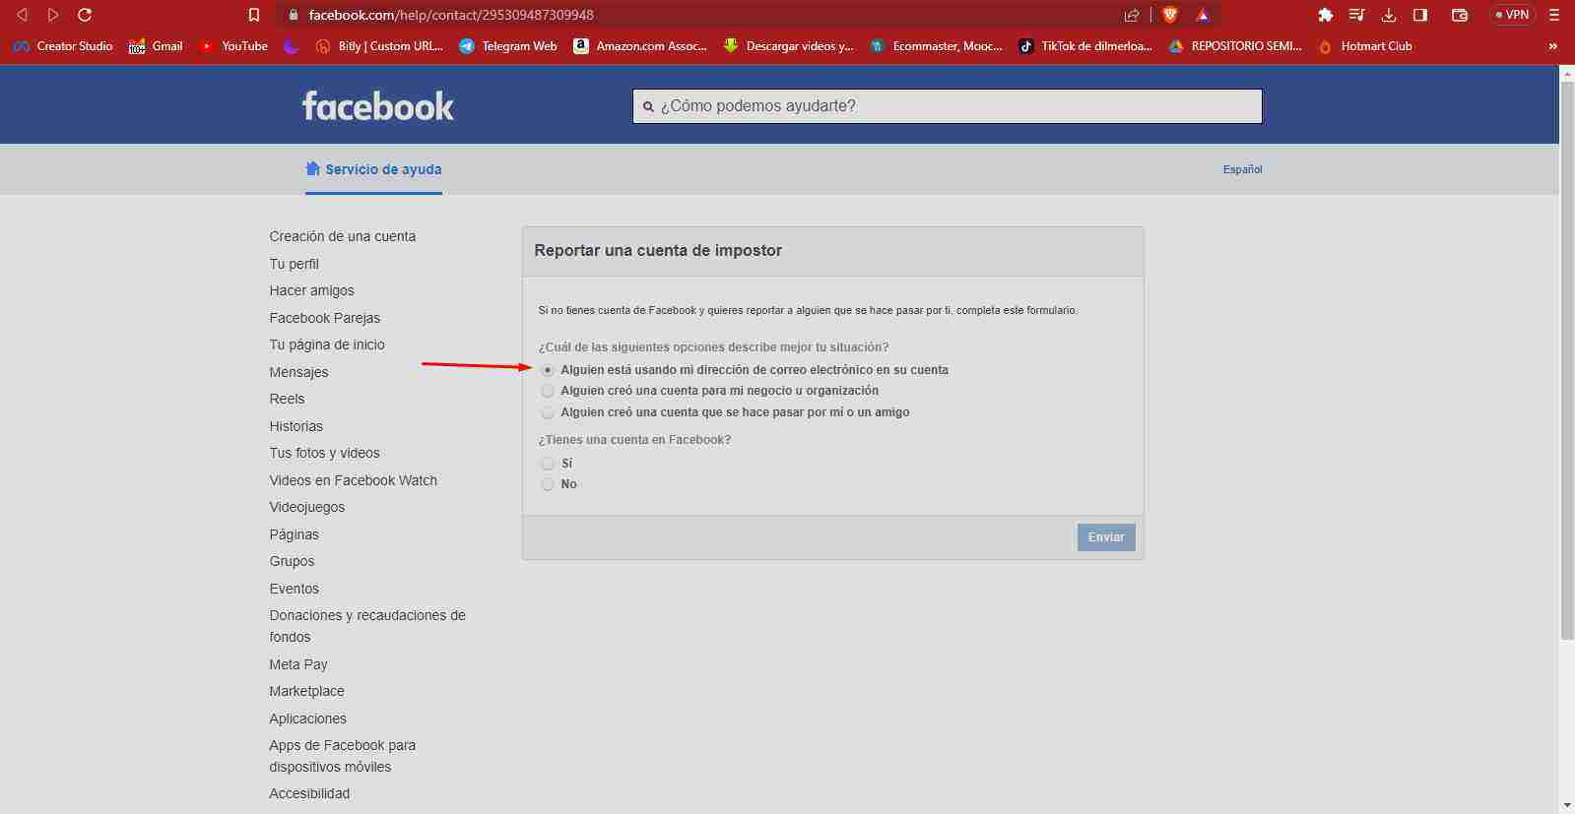The image size is (1575, 814).
Task: Open the Gmail bookmark
Action: click(x=156, y=46)
